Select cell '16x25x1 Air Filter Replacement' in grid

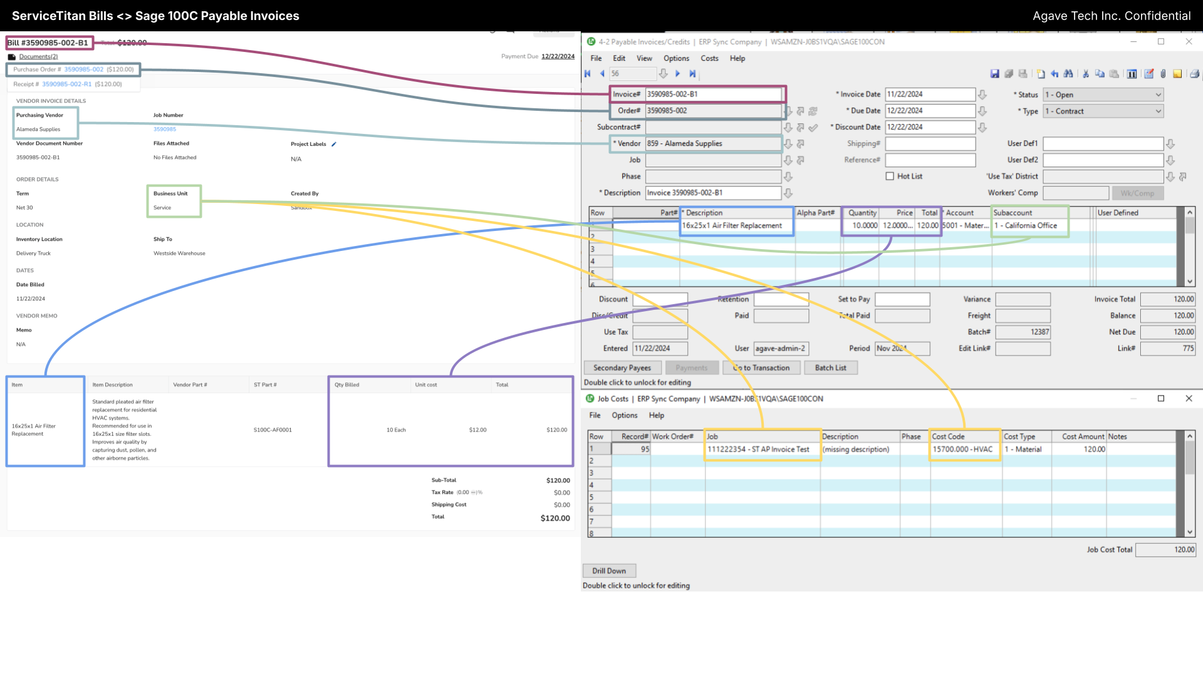pos(737,225)
